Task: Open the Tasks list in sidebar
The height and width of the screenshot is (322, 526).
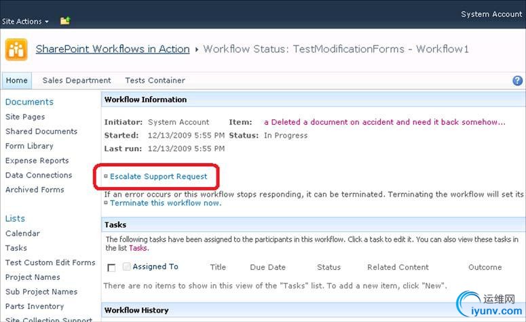Action: [x=16, y=248]
